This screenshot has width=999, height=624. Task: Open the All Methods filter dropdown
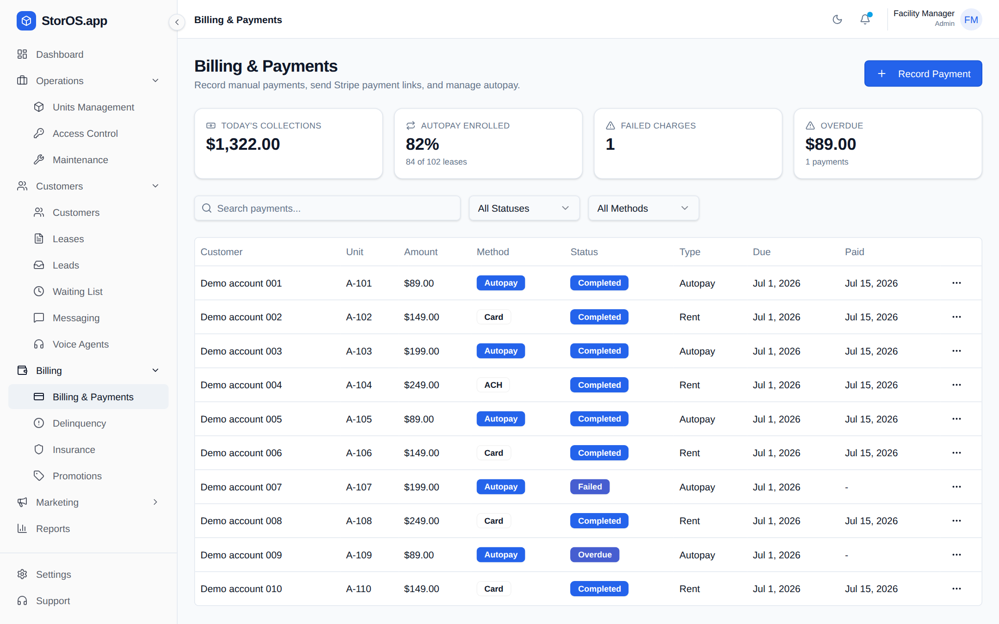643,208
